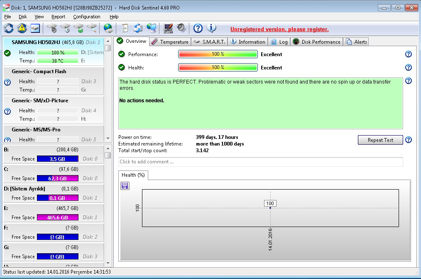Select the Overview tab
The image size is (421, 279).
[132, 41]
